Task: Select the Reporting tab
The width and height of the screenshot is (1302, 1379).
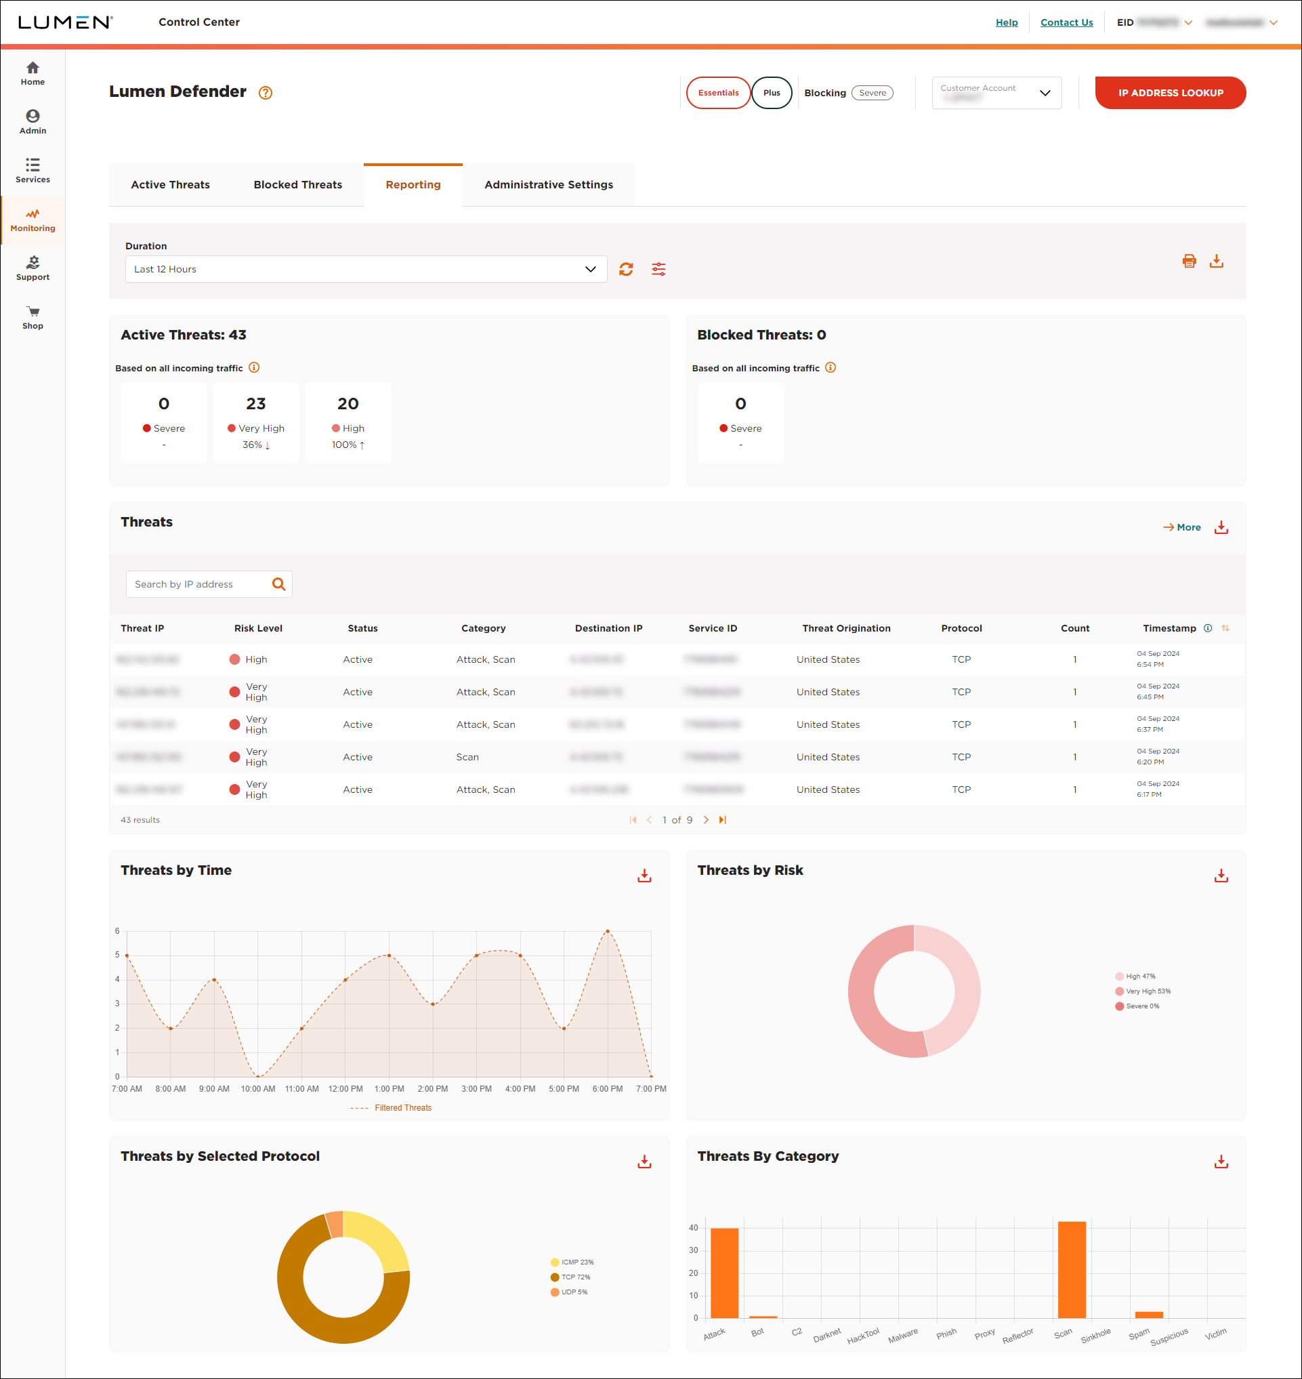Action: pos(413,185)
